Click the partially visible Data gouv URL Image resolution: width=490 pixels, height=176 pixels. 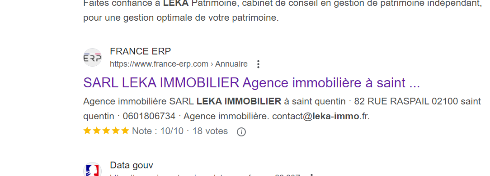pos(205,175)
